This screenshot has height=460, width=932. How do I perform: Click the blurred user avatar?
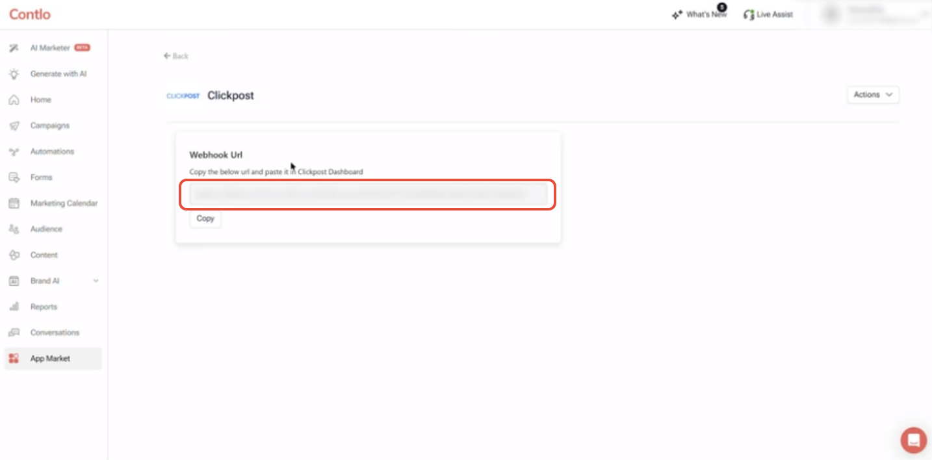[x=830, y=14]
